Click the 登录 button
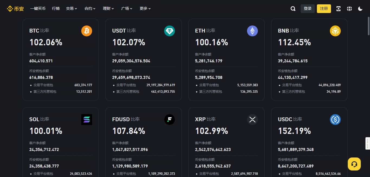 pyautogui.click(x=307, y=8)
